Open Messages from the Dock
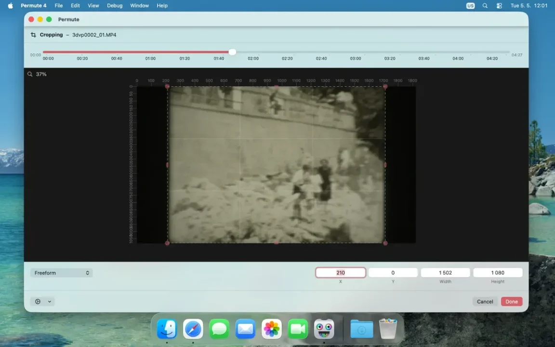This screenshot has width=555, height=347. [x=219, y=329]
